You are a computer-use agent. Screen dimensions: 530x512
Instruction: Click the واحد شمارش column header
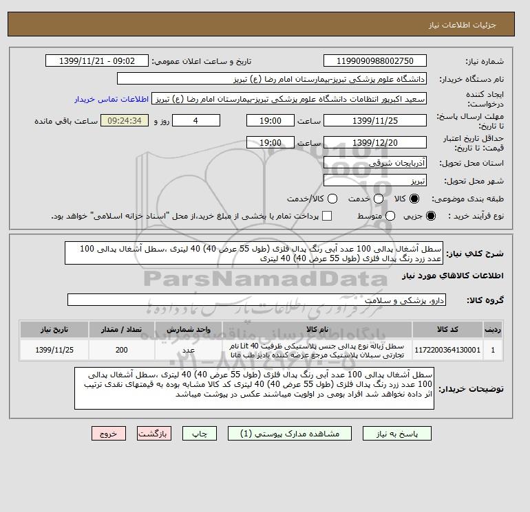(189, 329)
